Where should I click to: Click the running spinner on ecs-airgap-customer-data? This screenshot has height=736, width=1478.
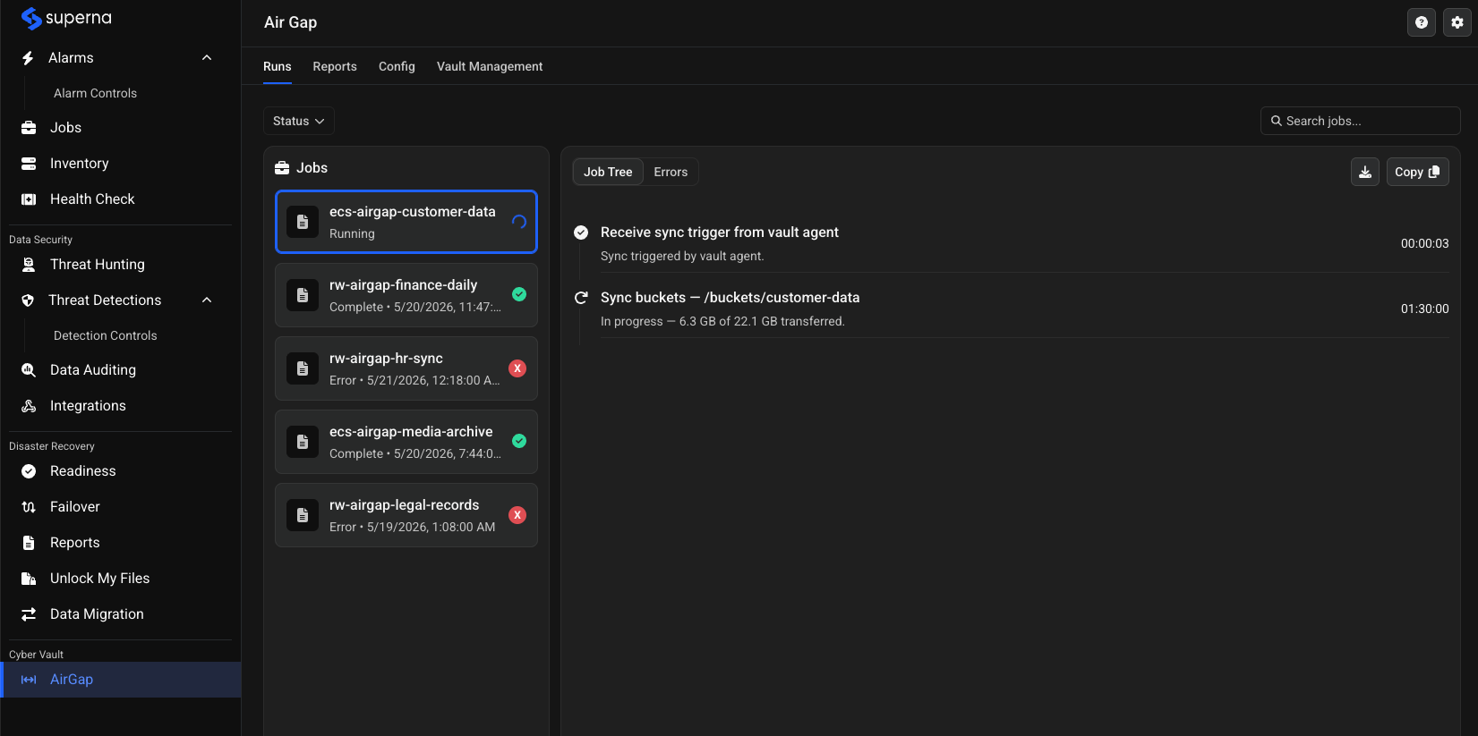click(519, 222)
